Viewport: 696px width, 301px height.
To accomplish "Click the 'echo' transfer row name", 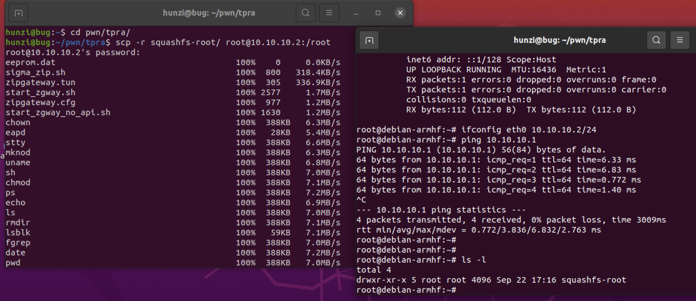I will [15, 203].
